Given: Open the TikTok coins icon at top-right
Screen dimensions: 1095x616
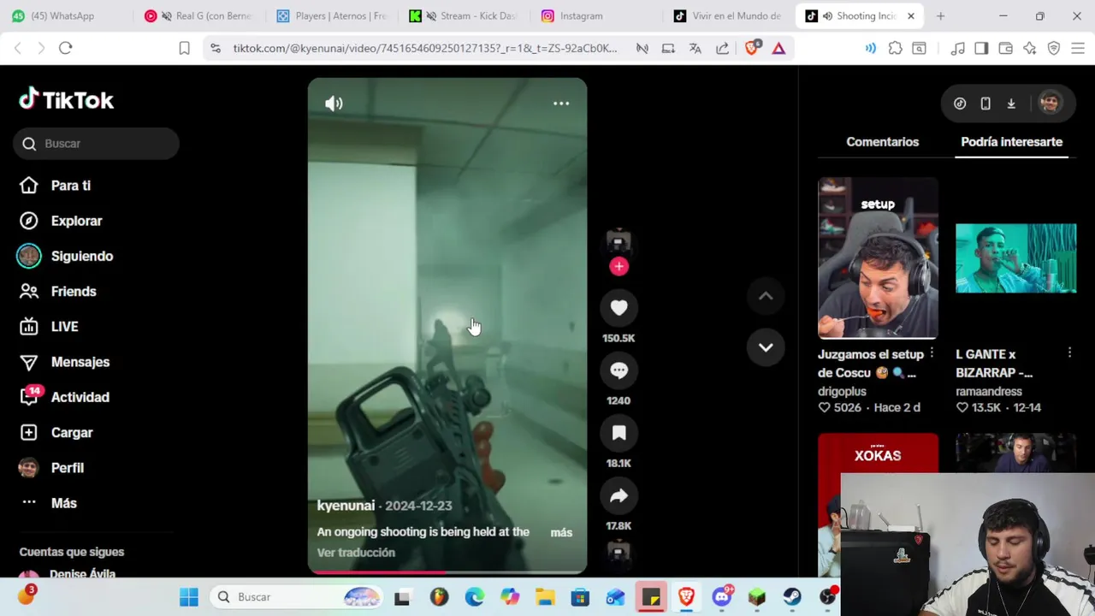Looking at the screenshot, I should pos(960,104).
